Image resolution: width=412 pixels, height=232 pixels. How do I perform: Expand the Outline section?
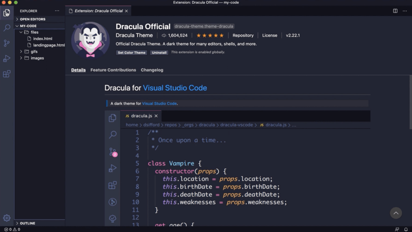(x=40, y=223)
